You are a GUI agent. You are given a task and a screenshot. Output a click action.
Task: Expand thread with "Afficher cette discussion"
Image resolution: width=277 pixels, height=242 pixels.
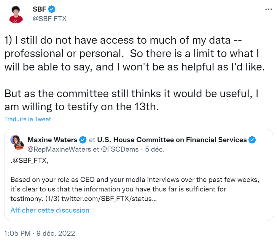[x=50, y=210]
